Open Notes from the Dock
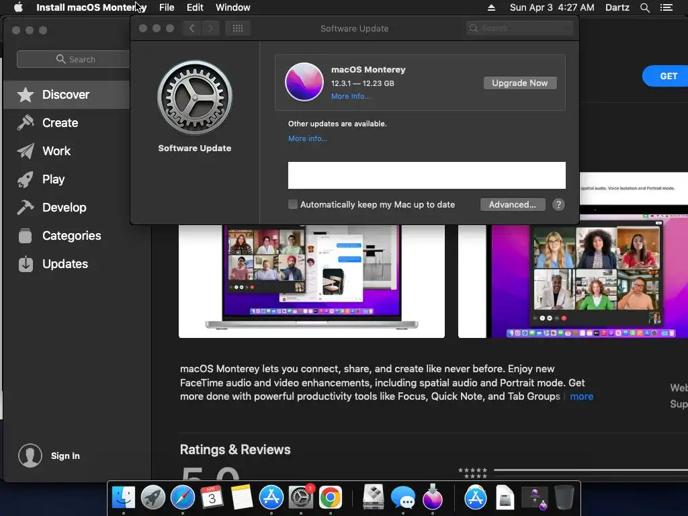 241,497
